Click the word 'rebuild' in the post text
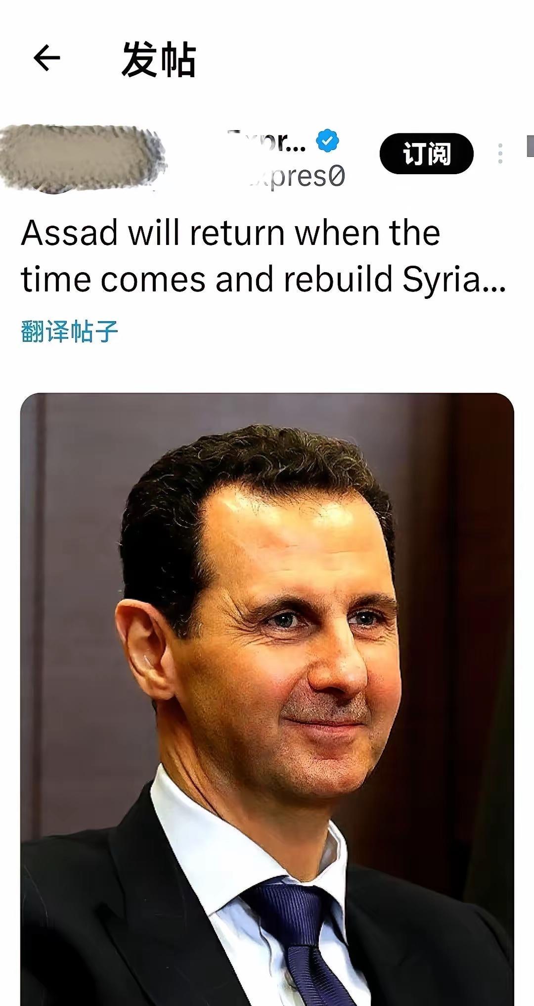This screenshot has height=1006, width=534. point(338,280)
